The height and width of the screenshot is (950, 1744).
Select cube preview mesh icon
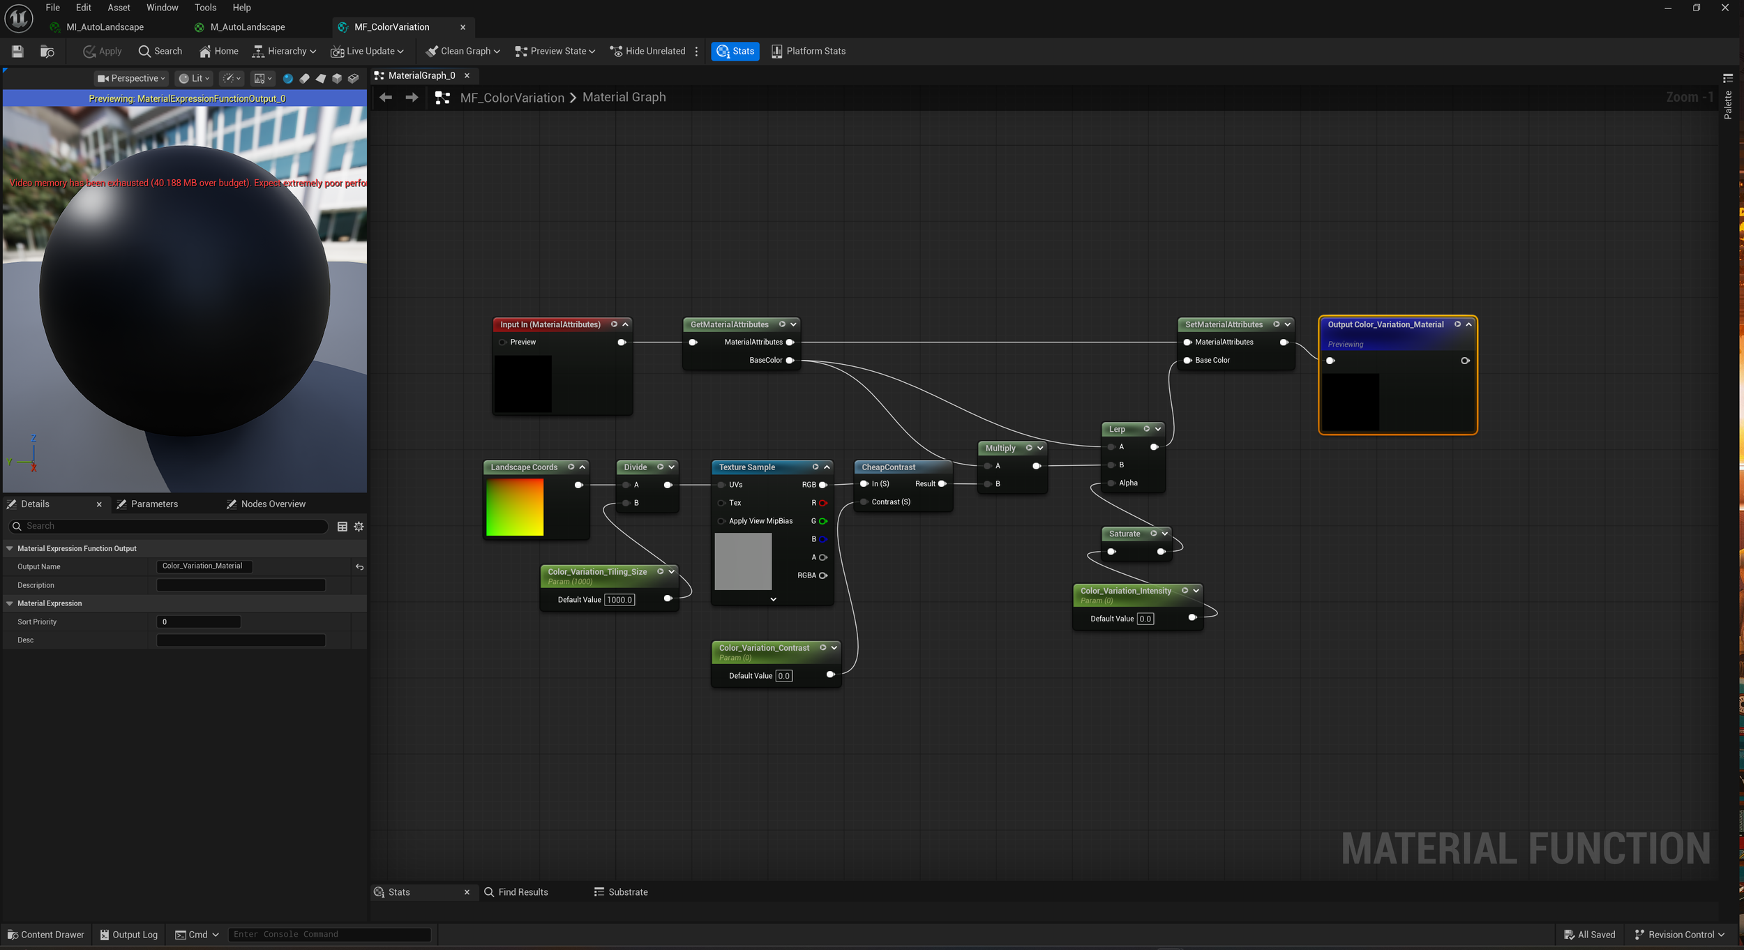point(337,78)
